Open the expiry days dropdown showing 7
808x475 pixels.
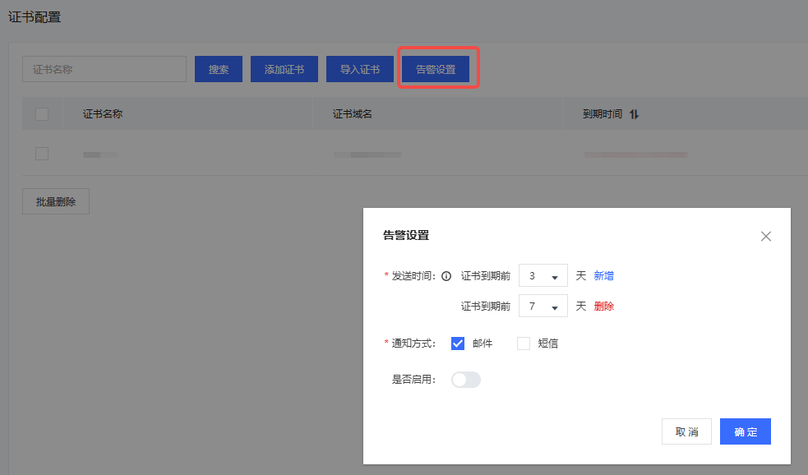click(543, 305)
